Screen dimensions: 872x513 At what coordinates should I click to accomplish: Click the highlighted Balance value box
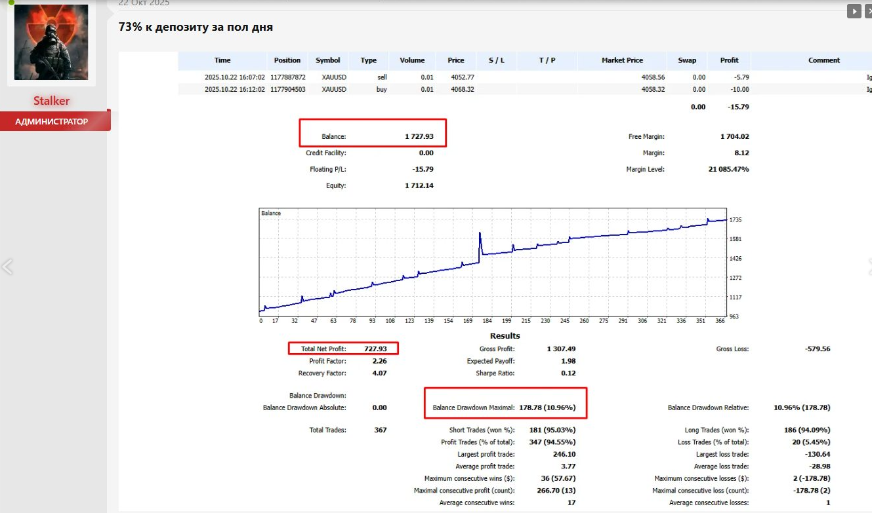373,133
